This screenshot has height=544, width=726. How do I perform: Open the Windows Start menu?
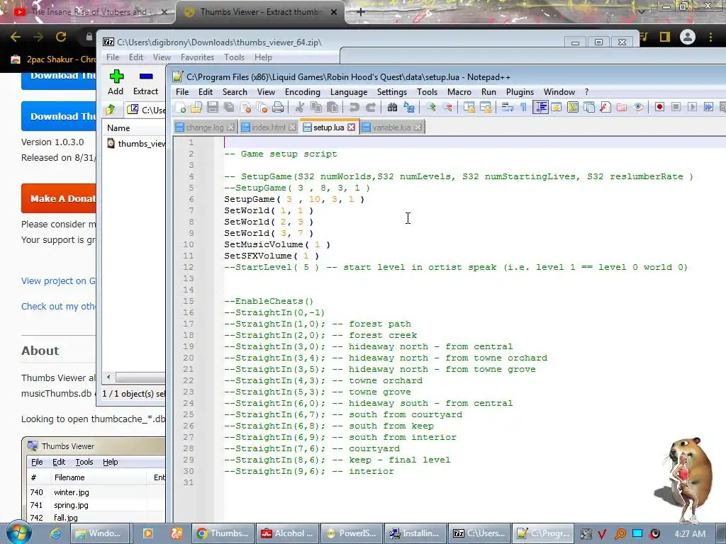pyautogui.click(x=19, y=533)
